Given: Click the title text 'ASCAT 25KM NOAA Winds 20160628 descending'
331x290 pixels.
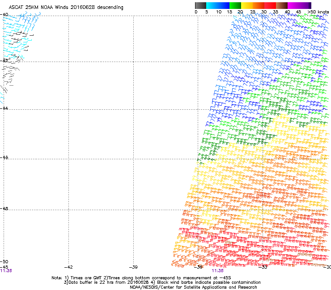Looking at the screenshot, I should (x=66, y=7).
